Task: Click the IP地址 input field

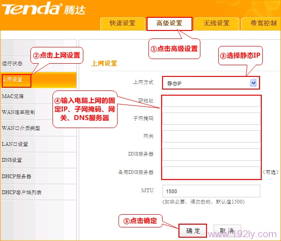Action: (x=211, y=101)
